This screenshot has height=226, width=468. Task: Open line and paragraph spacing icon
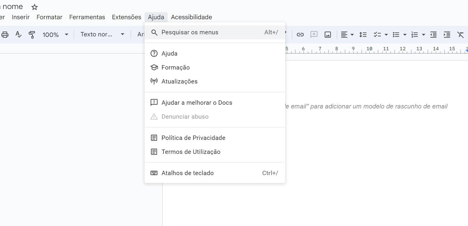pyautogui.click(x=363, y=35)
